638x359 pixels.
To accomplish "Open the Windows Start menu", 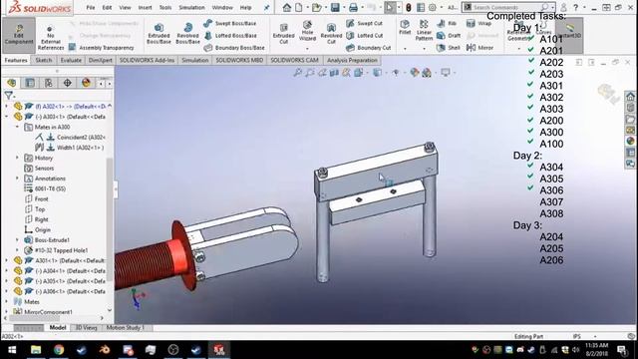I will point(12,350).
